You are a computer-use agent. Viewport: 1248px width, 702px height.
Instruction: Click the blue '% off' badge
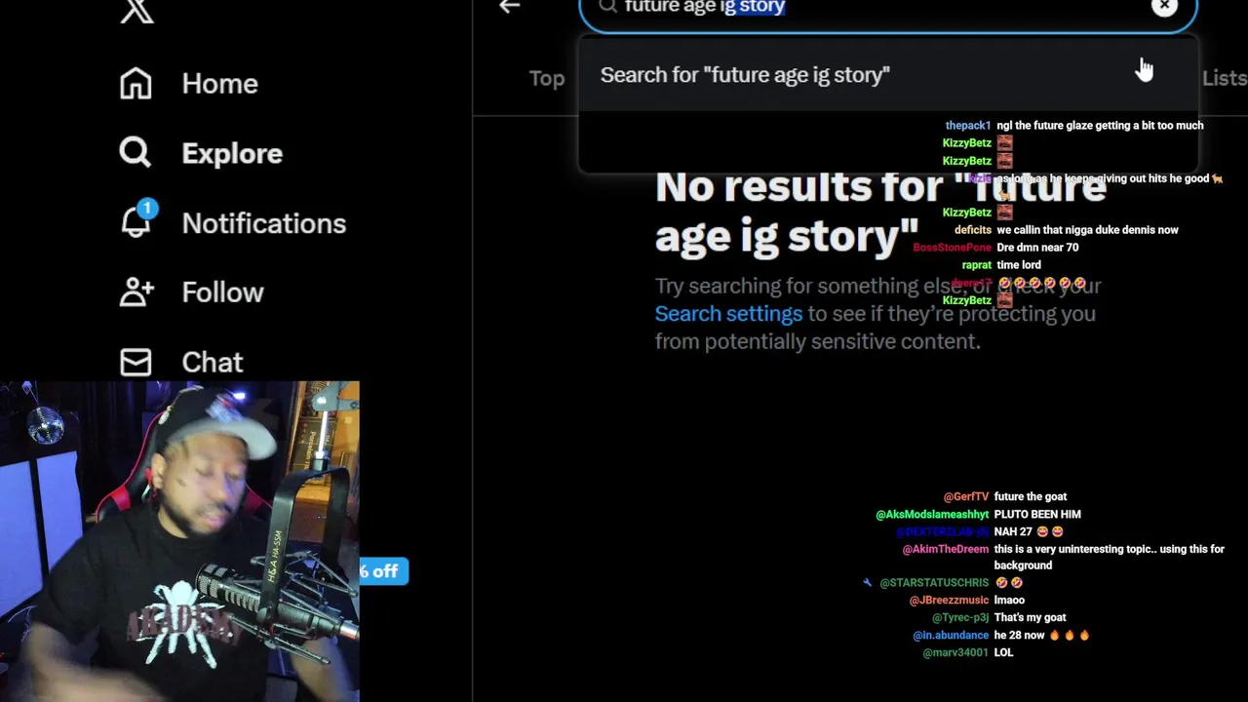[383, 571]
